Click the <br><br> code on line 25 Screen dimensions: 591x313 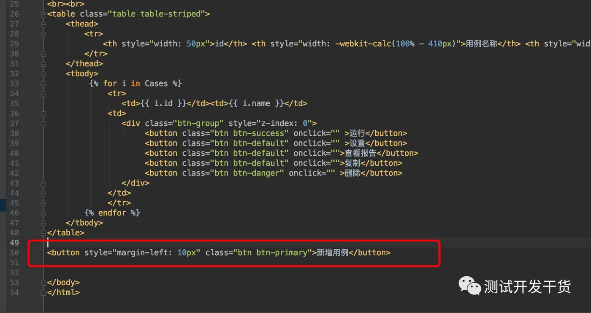coord(66,4)
